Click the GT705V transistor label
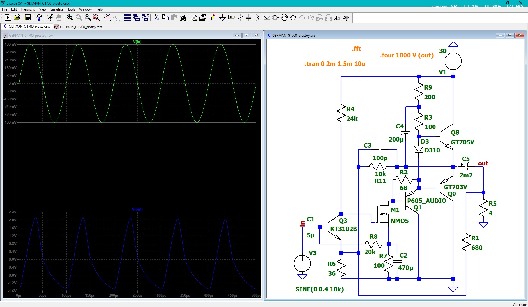 tap(463, 142)
